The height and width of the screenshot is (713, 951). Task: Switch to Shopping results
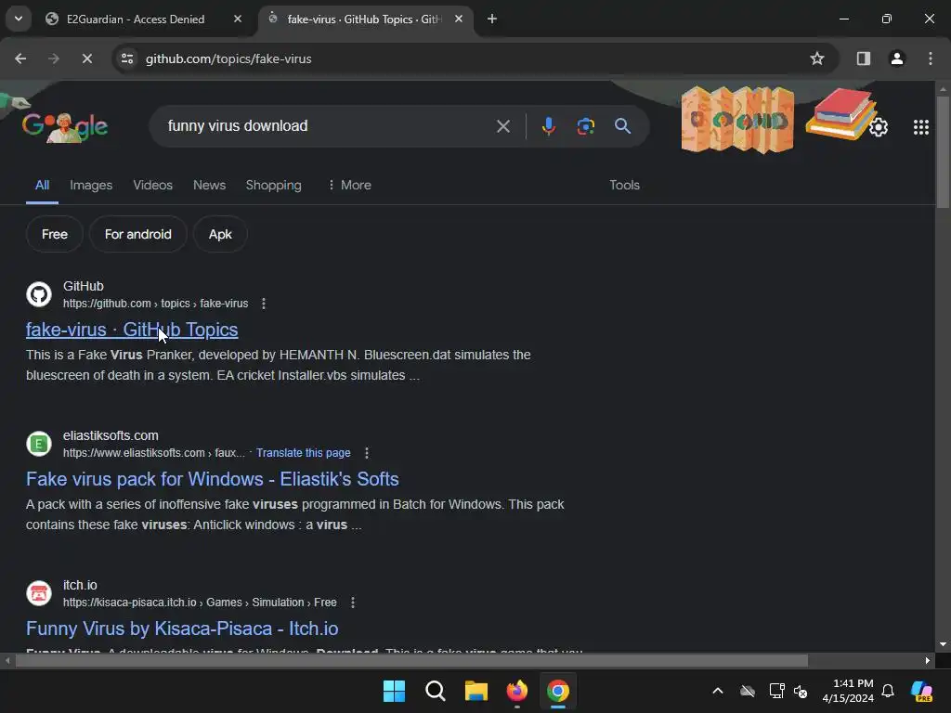pyautogui.click(x=274, y=185)
